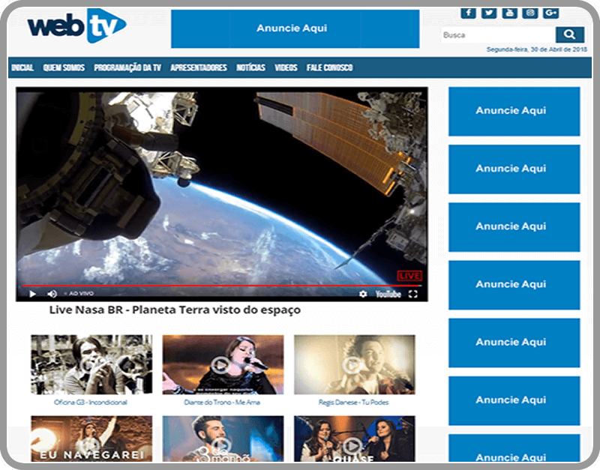
Task: Open the VIDEOS menu item
Action: [x=286, y=67]
